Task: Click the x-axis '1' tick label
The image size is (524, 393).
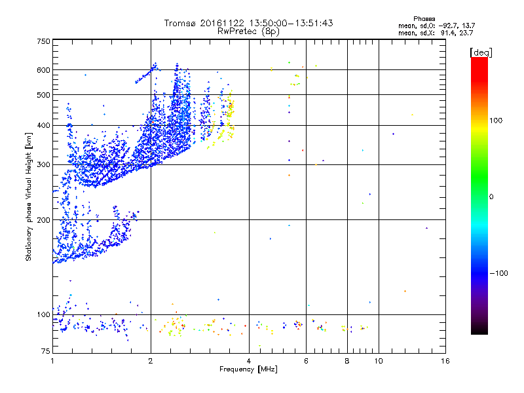Action: click(52, 361)
